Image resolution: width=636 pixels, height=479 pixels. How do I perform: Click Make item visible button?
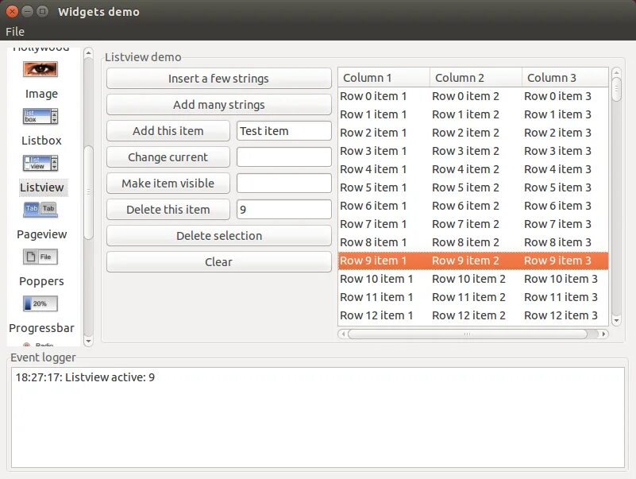[168, 183]
